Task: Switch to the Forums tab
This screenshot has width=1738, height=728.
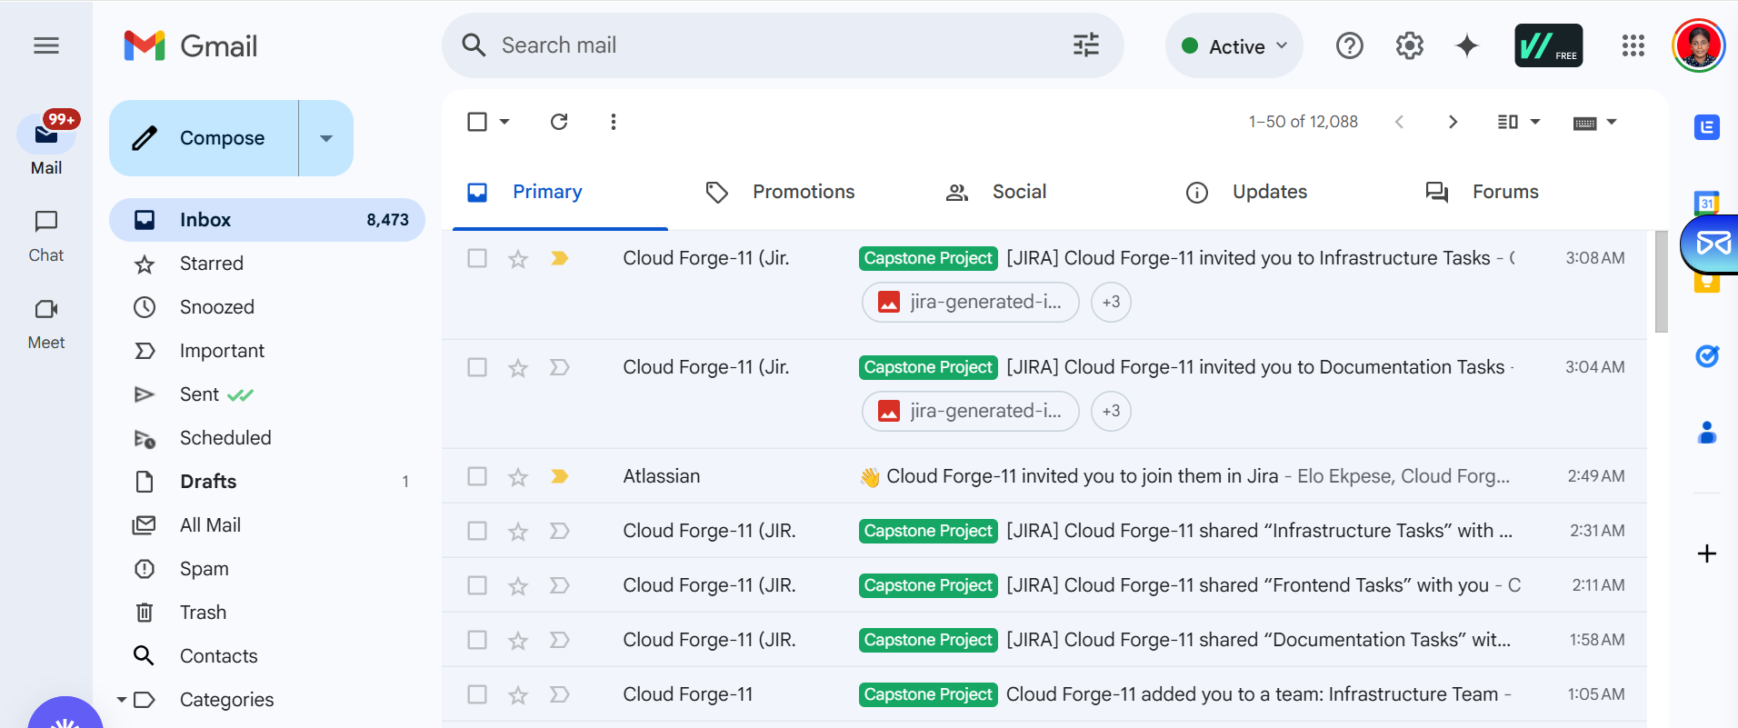Action: [x=1505, y=192]
